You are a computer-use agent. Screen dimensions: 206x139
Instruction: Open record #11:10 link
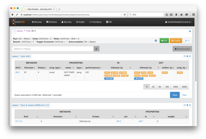[x=19, y=121]
